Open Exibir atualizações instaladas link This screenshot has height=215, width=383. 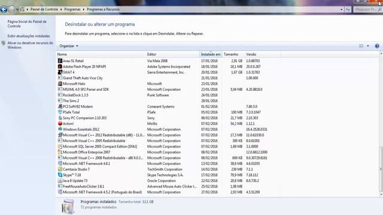pos(29,36)
